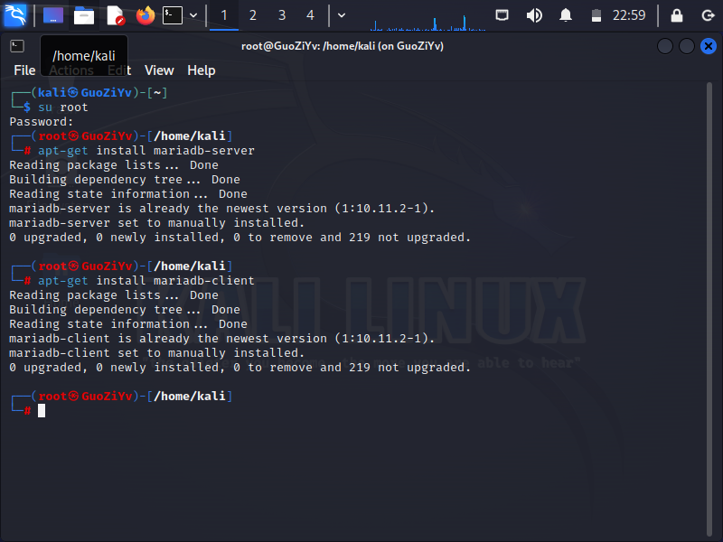Screen dimensions: 723x542
Task: Click the show desktop panel icon
Action: click(53, 15)
